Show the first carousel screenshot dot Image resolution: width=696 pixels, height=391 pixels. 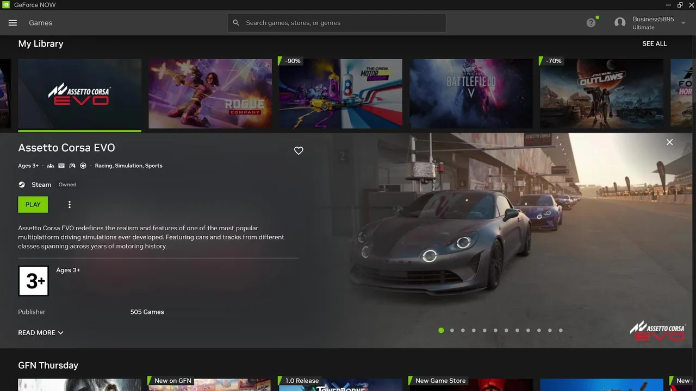(x=441, y=330)
